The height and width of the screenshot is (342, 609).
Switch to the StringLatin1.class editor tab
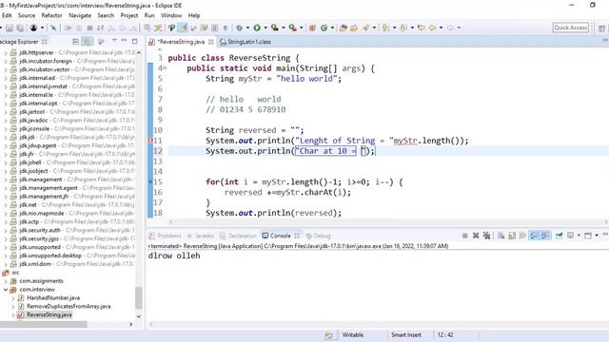click(x=246, y=42)
